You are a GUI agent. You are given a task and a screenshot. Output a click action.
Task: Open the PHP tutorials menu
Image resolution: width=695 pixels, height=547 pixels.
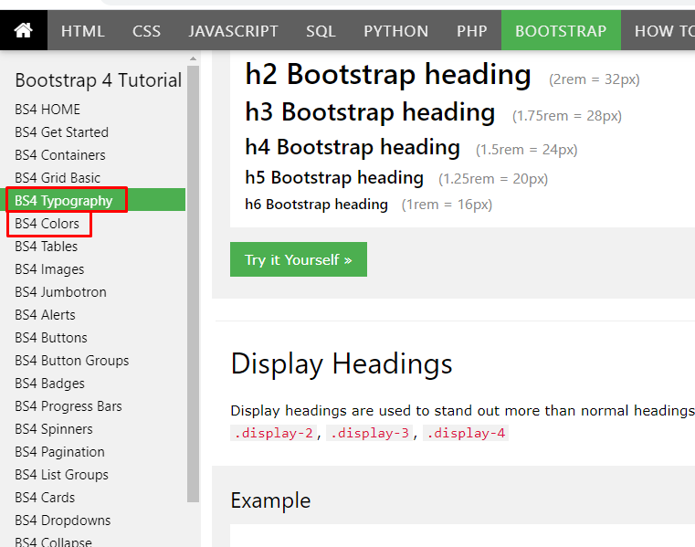[472, 31]
